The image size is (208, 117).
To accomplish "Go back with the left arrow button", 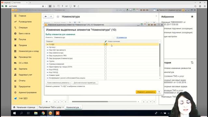I will pyautogui.click(x=45, y=17).
